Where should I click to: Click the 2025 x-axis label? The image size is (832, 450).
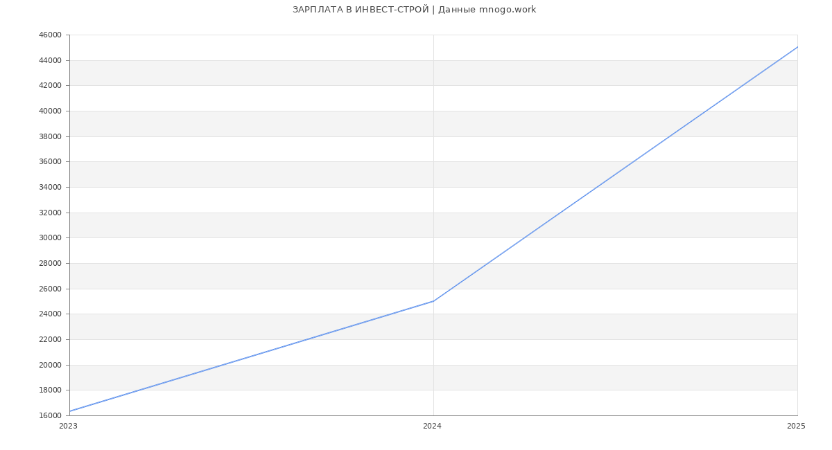coord(796,426)
